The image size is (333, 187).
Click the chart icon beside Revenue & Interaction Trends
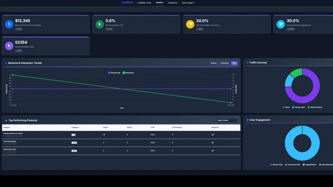[6, 63]
